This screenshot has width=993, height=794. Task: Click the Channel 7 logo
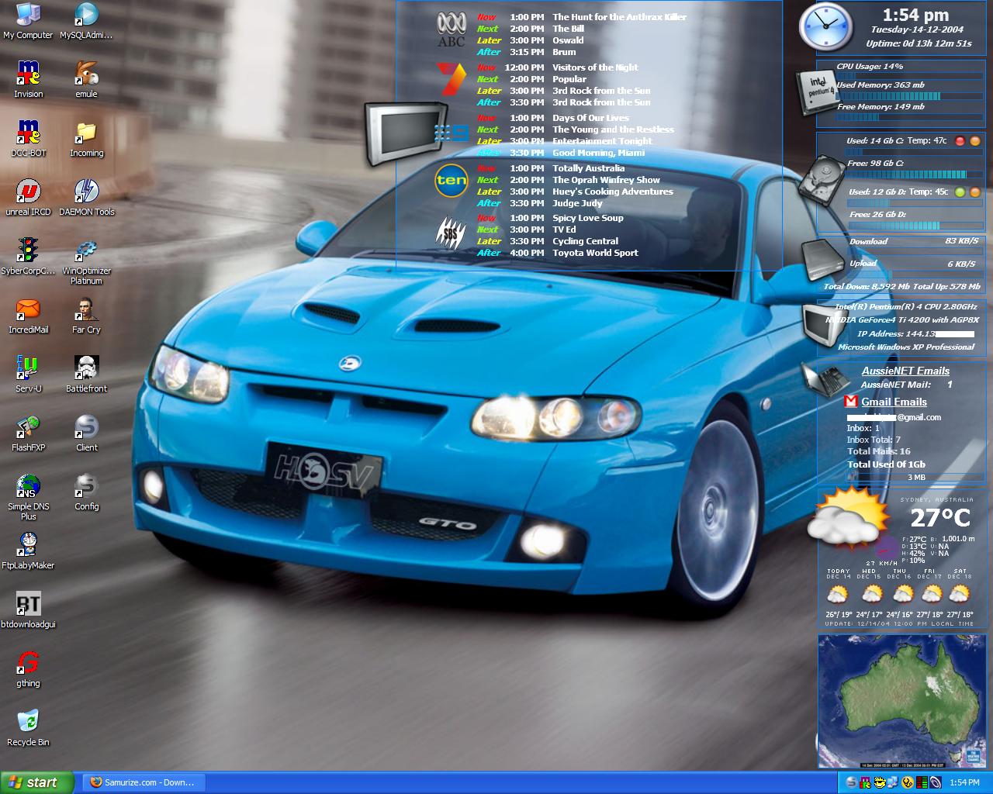452,80
